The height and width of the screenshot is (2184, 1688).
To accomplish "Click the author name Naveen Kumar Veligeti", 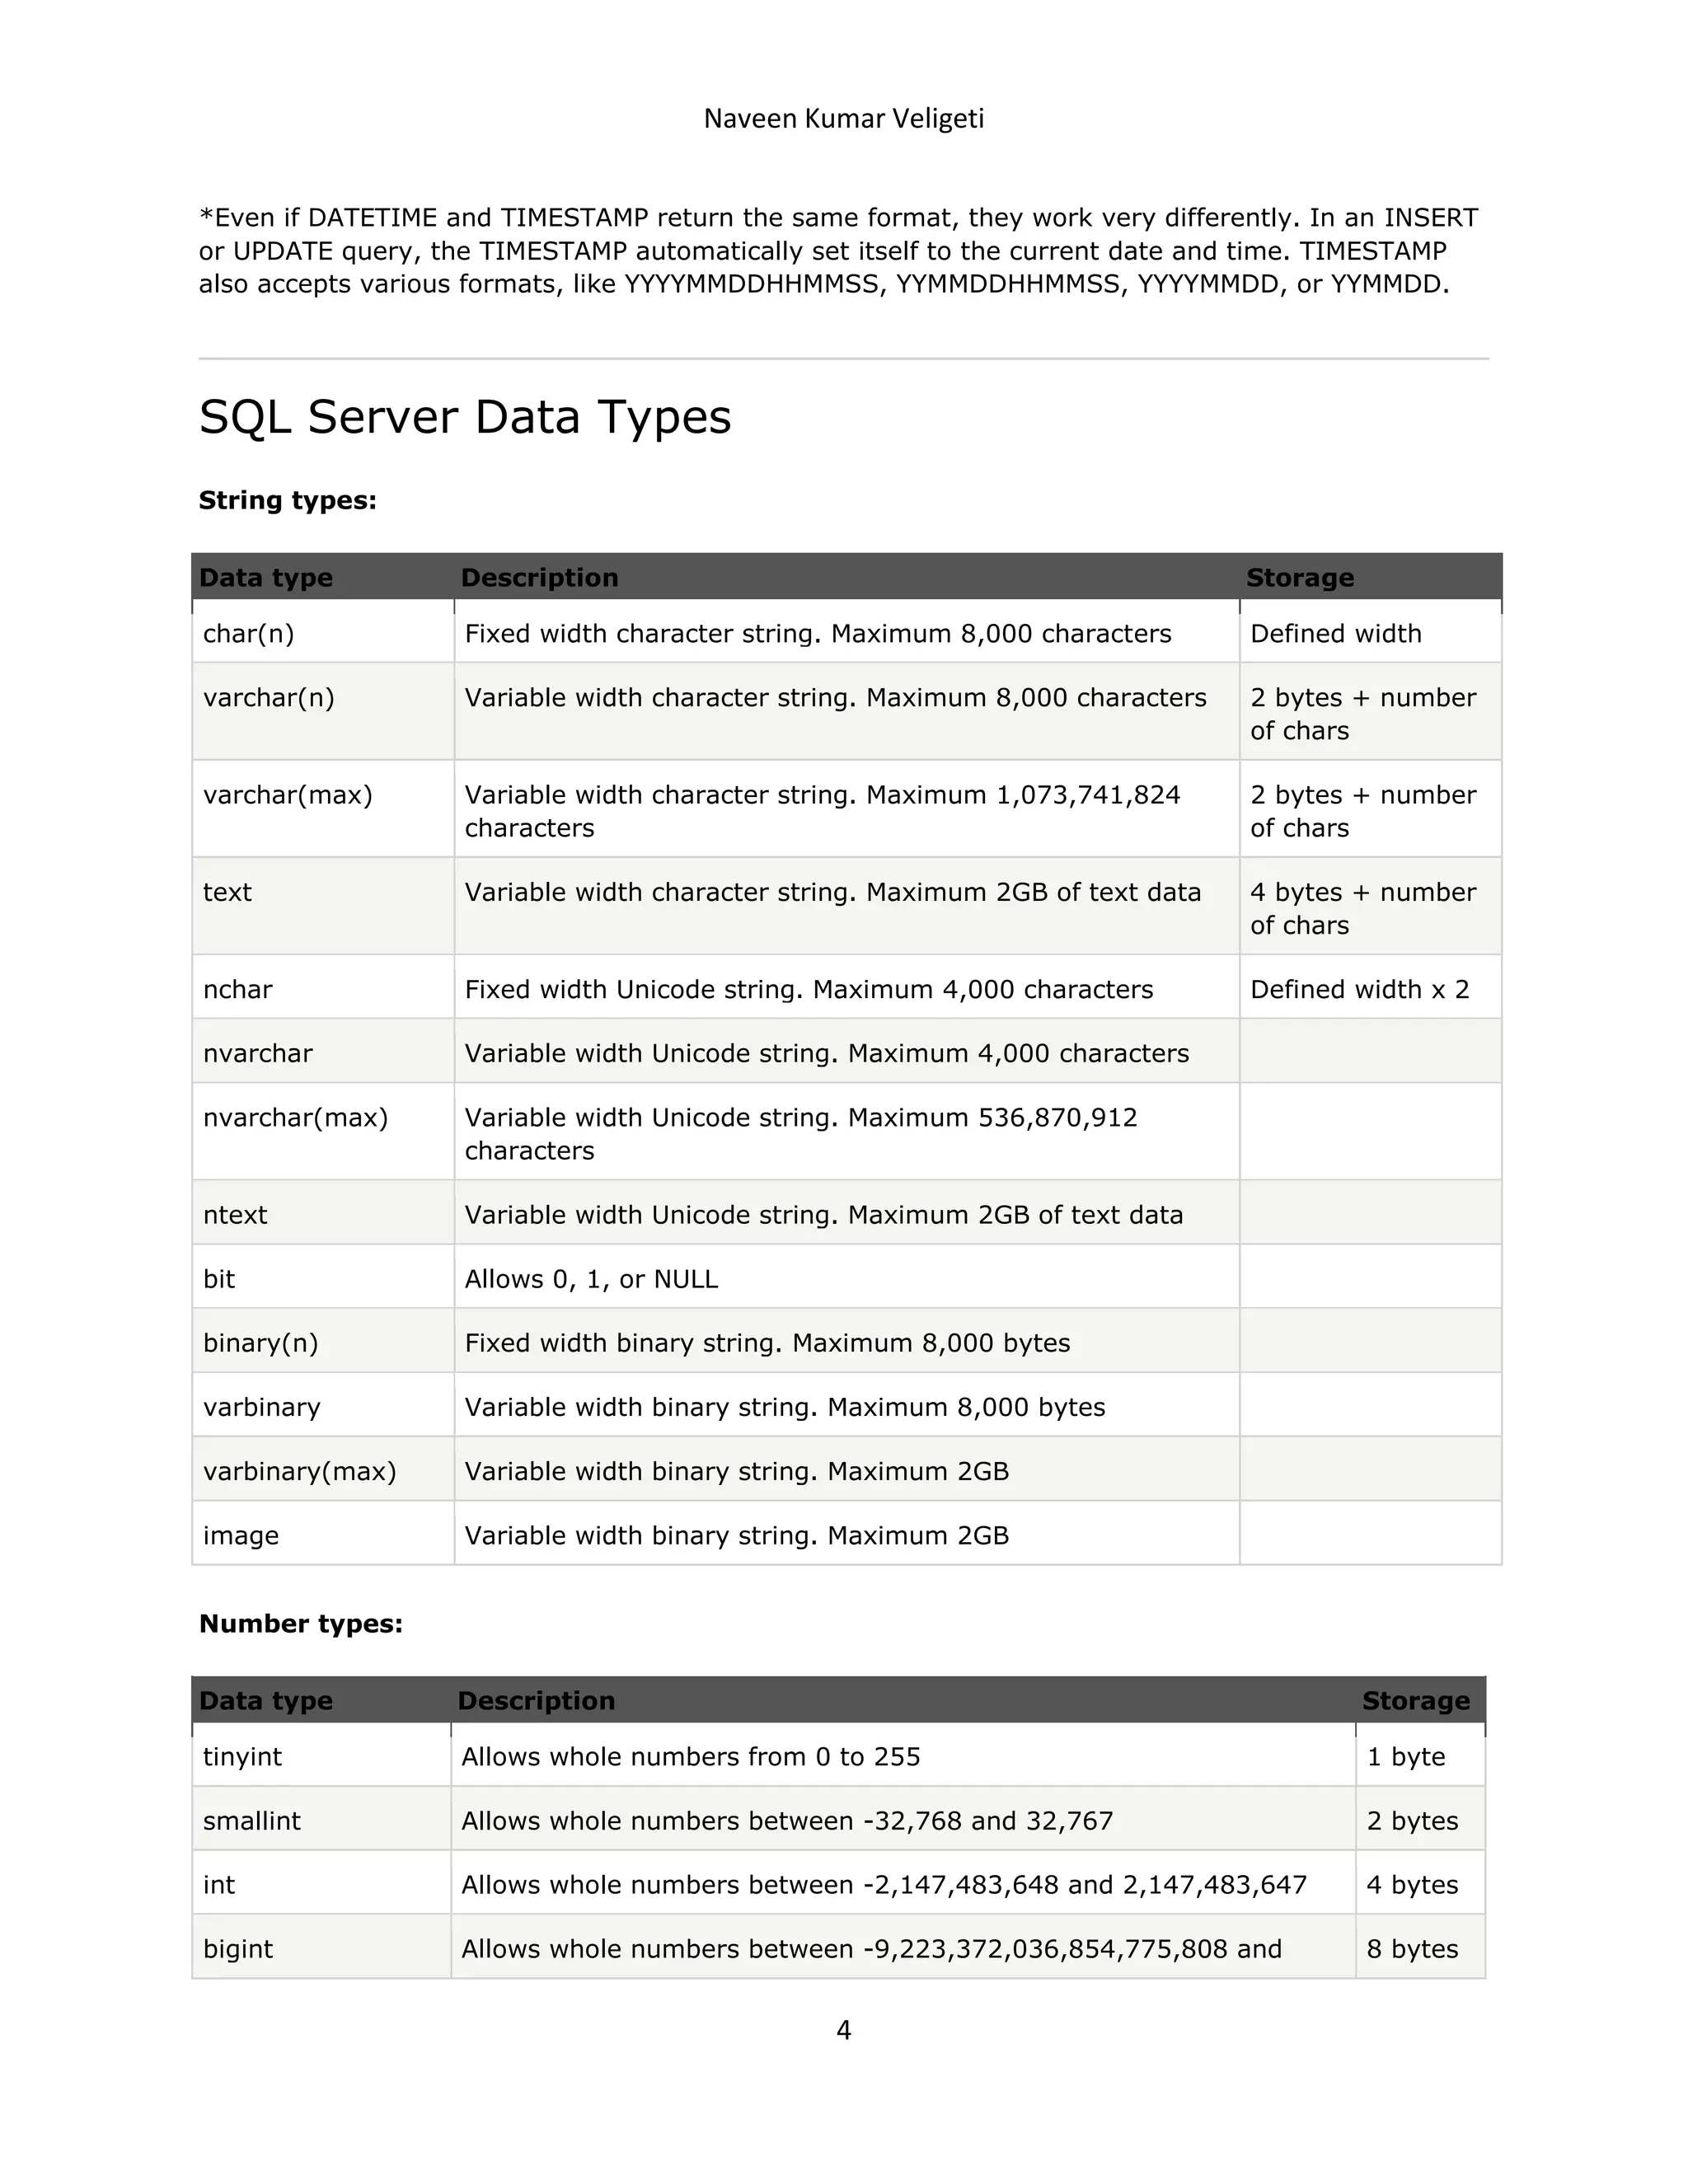I will [843, 119].
